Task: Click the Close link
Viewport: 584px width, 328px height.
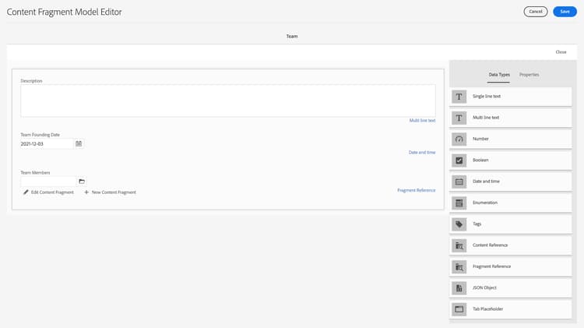Action: click(x=561, y=52)
